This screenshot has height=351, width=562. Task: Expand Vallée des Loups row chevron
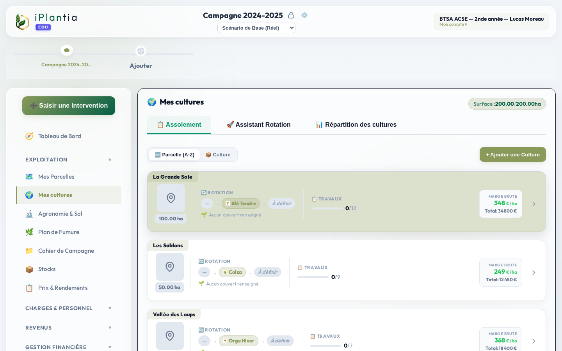coord(534,341)
